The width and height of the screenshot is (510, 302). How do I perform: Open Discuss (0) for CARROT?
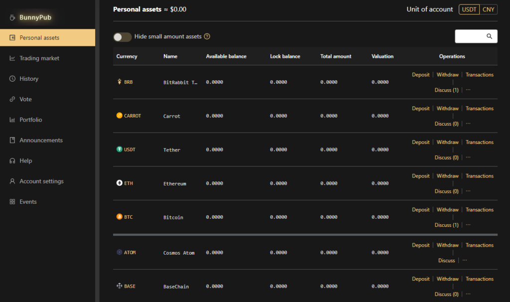tap(447, 124)
